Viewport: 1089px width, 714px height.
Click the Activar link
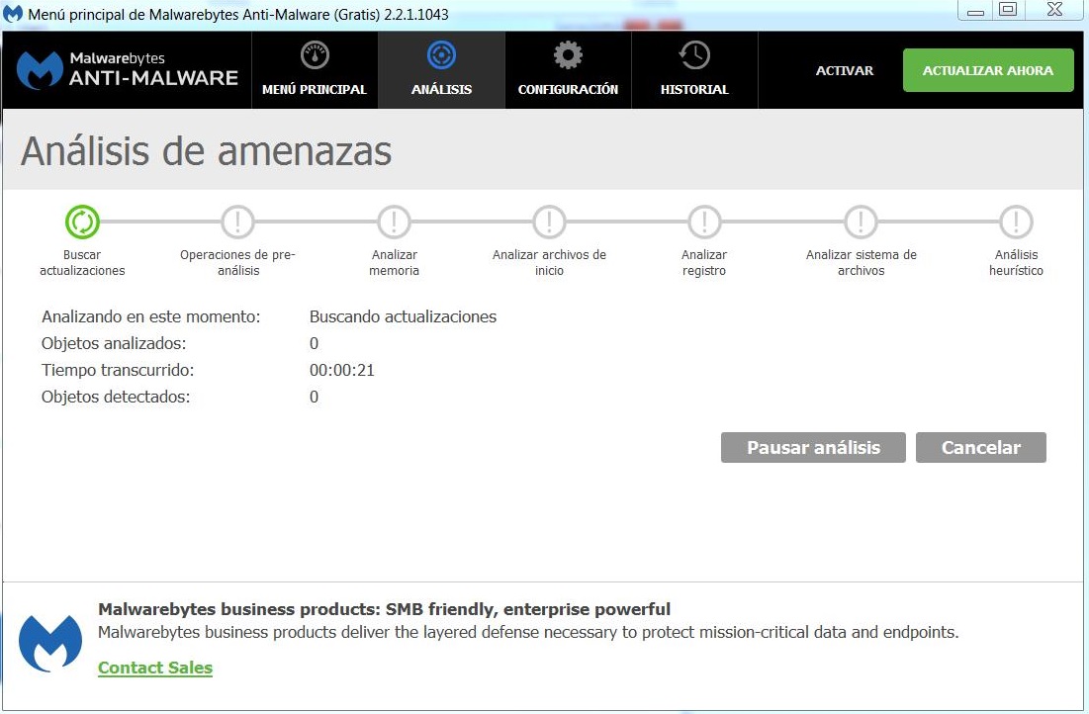click(x=844, y=70)
